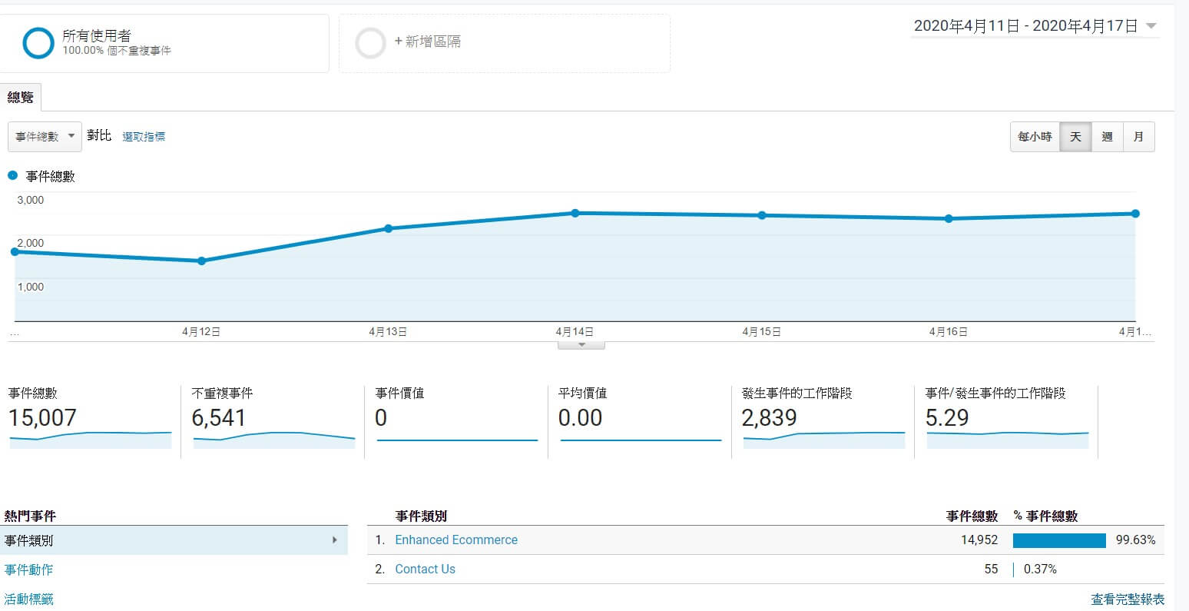Switch chart granularity to 週
The height and width of the screenshot is (611, 1189).
pos(1107,137)
